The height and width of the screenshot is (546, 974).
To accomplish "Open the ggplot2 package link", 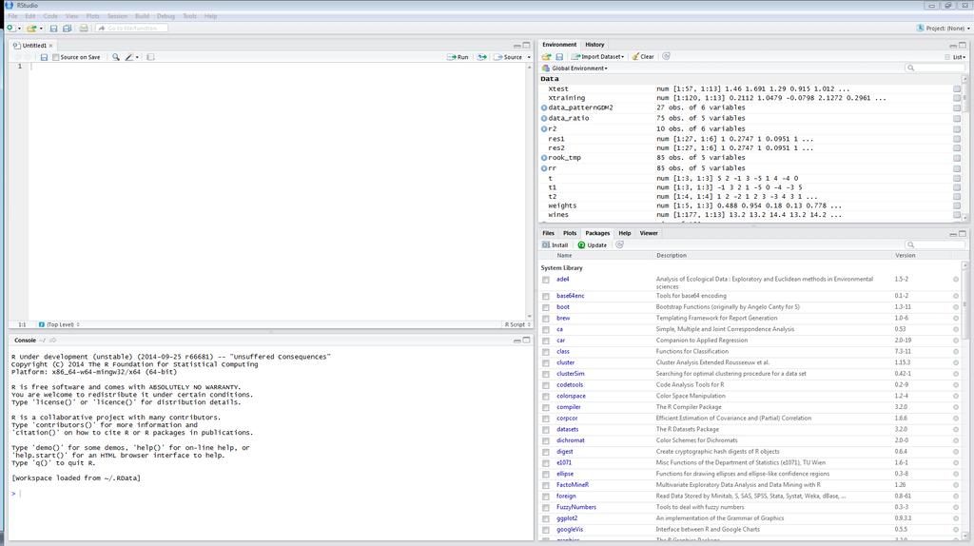I will 567,518.
